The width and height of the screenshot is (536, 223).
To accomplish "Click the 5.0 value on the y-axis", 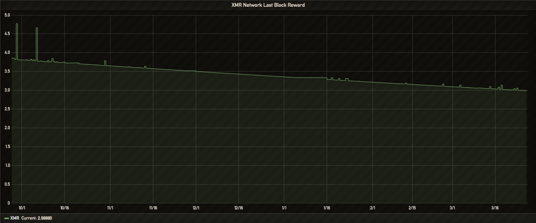I will click(7, 15).
